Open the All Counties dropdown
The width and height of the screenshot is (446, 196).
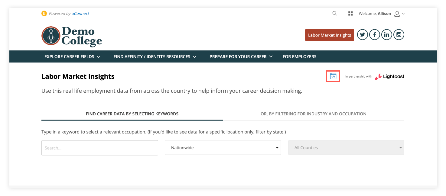pos(346,148)
